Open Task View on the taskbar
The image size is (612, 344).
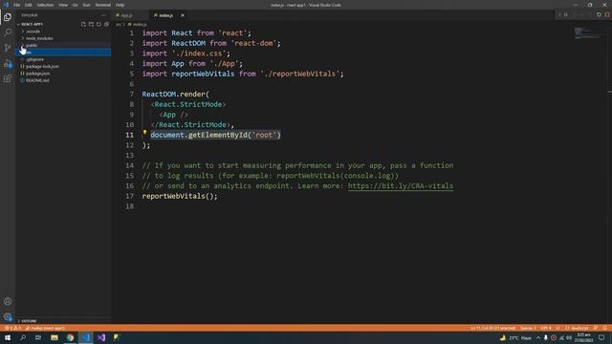(38, 337)
